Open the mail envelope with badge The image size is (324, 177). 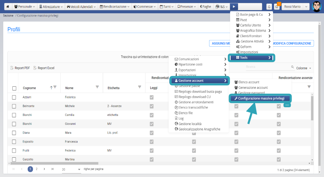point(277,7)
